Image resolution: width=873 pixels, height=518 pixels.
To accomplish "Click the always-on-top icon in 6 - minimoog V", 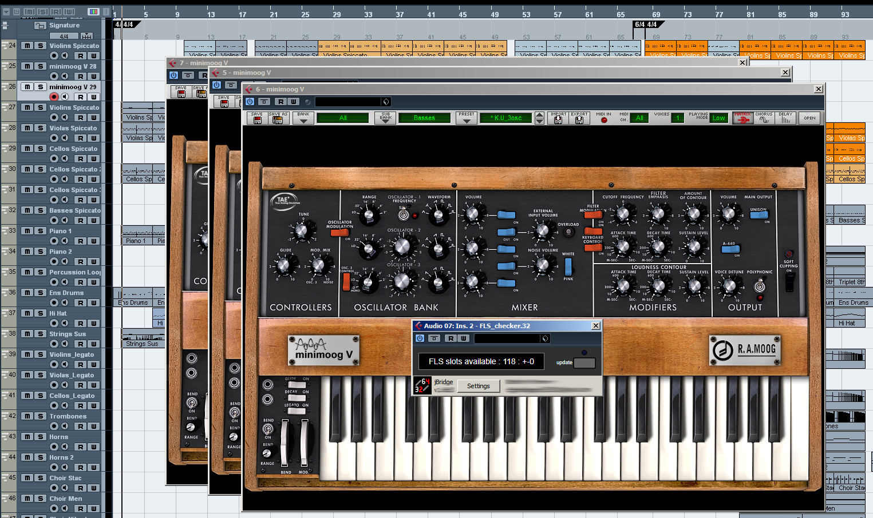I will pos(264,102).
